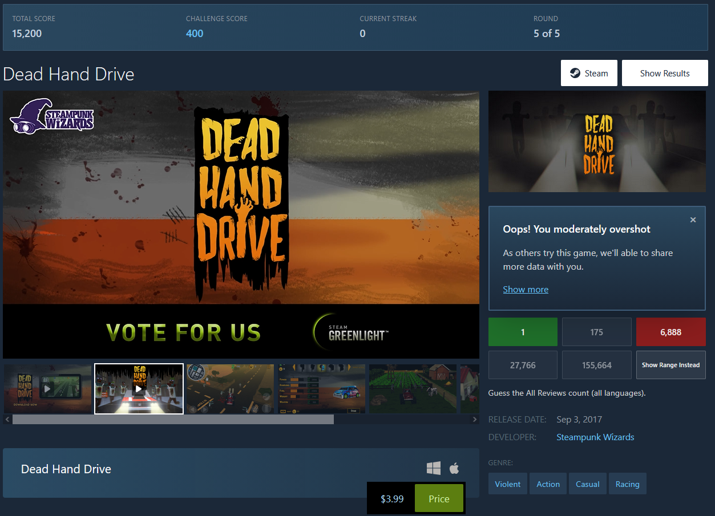715x516 pixels.
Task: Click the Steam Greenlight logo in video
Action: pyautogui.click(x=351, y=331)
